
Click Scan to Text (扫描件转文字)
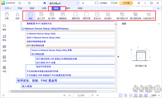(149, 16)
